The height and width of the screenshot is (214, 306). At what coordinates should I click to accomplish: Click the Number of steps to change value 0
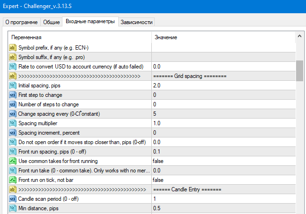click(155, 104)
